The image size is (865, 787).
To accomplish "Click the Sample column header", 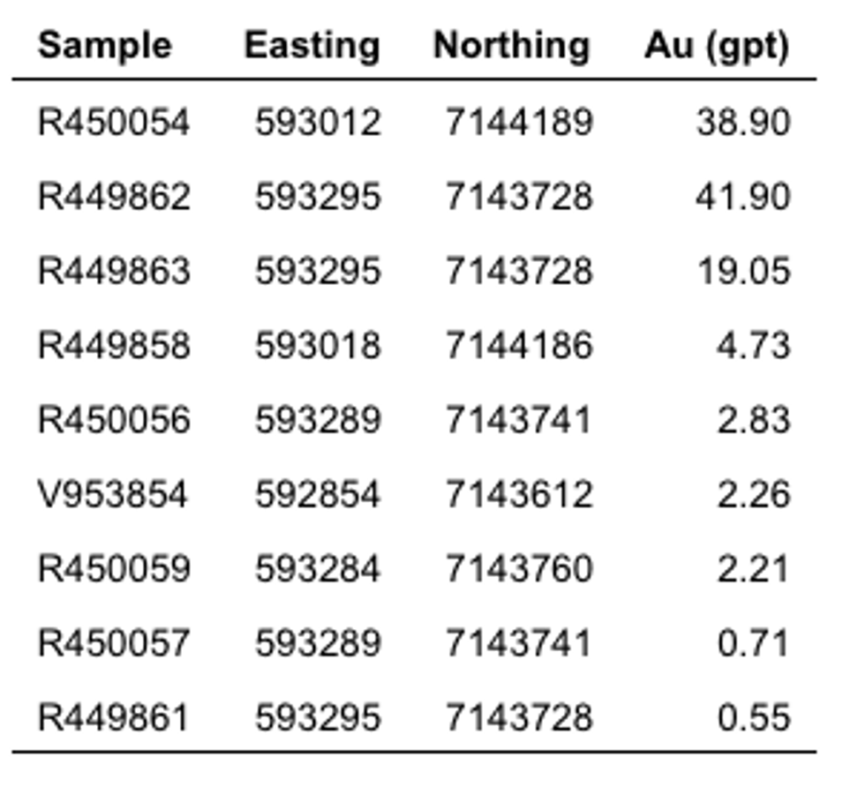I will (104, 45).
